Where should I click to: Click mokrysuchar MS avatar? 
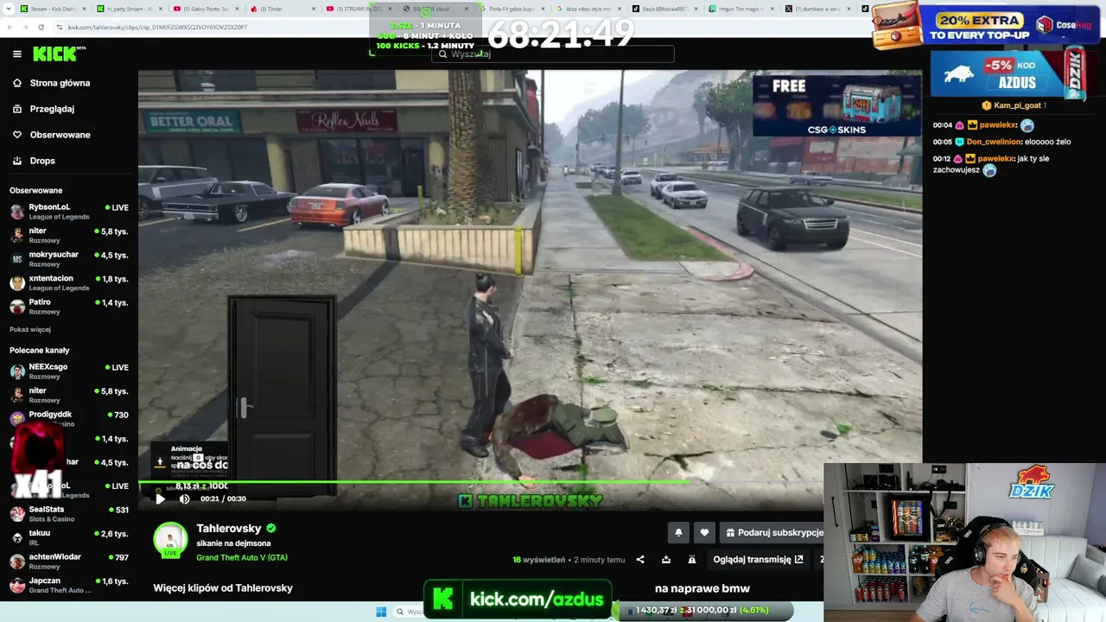point(17,259)
